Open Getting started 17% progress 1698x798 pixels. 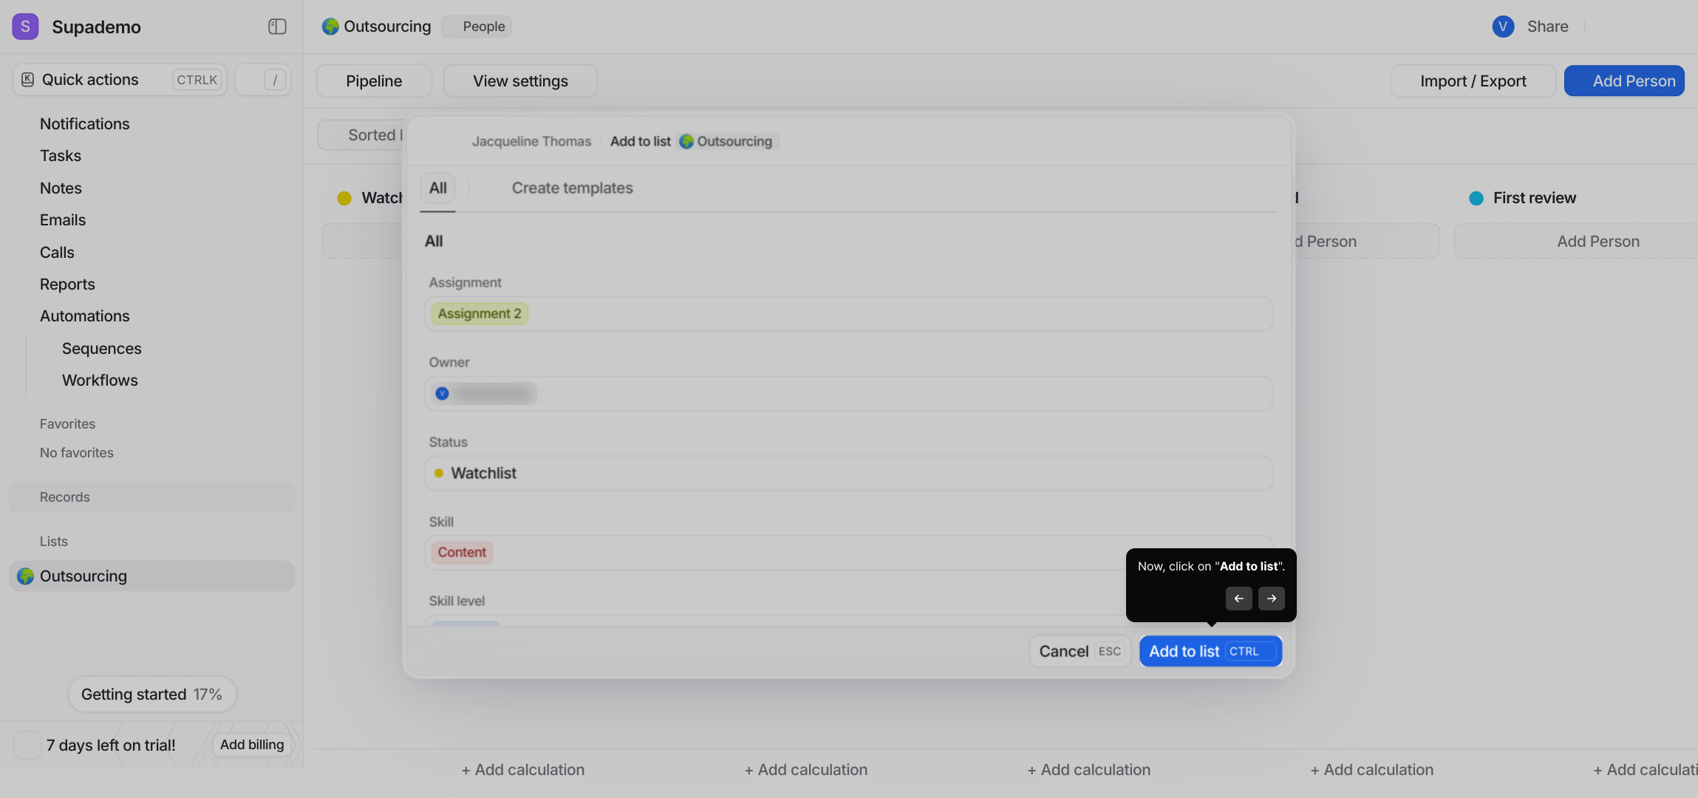click(152, 695)
